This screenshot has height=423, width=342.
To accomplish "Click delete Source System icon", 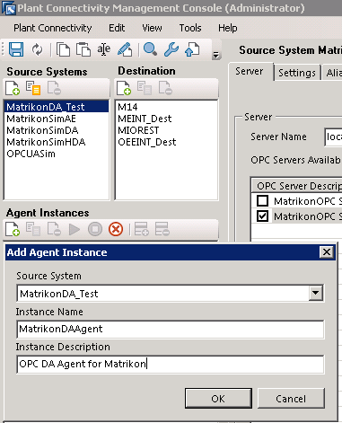I will pyautogui.click(x=54, y=88).
